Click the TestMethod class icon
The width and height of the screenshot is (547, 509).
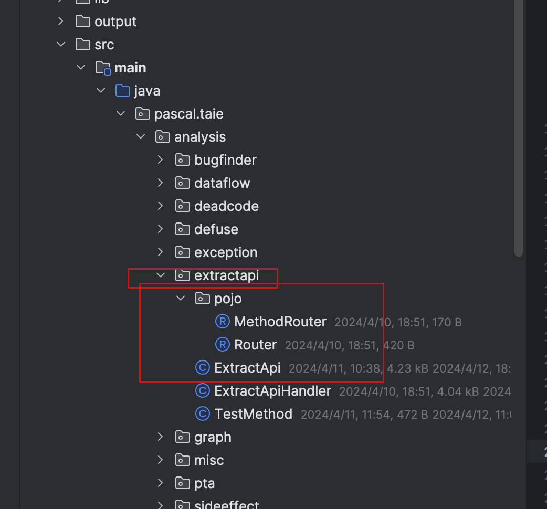202,414
